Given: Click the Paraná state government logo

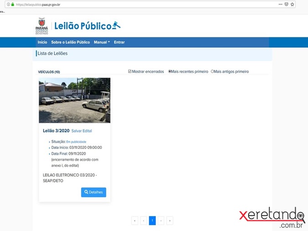Looking at the screenshot, I should 41,26.
